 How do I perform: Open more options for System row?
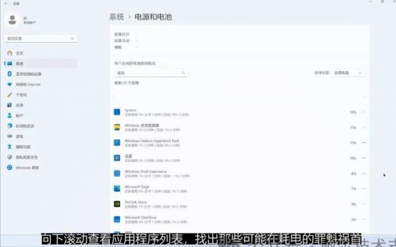tap(364, 112)
